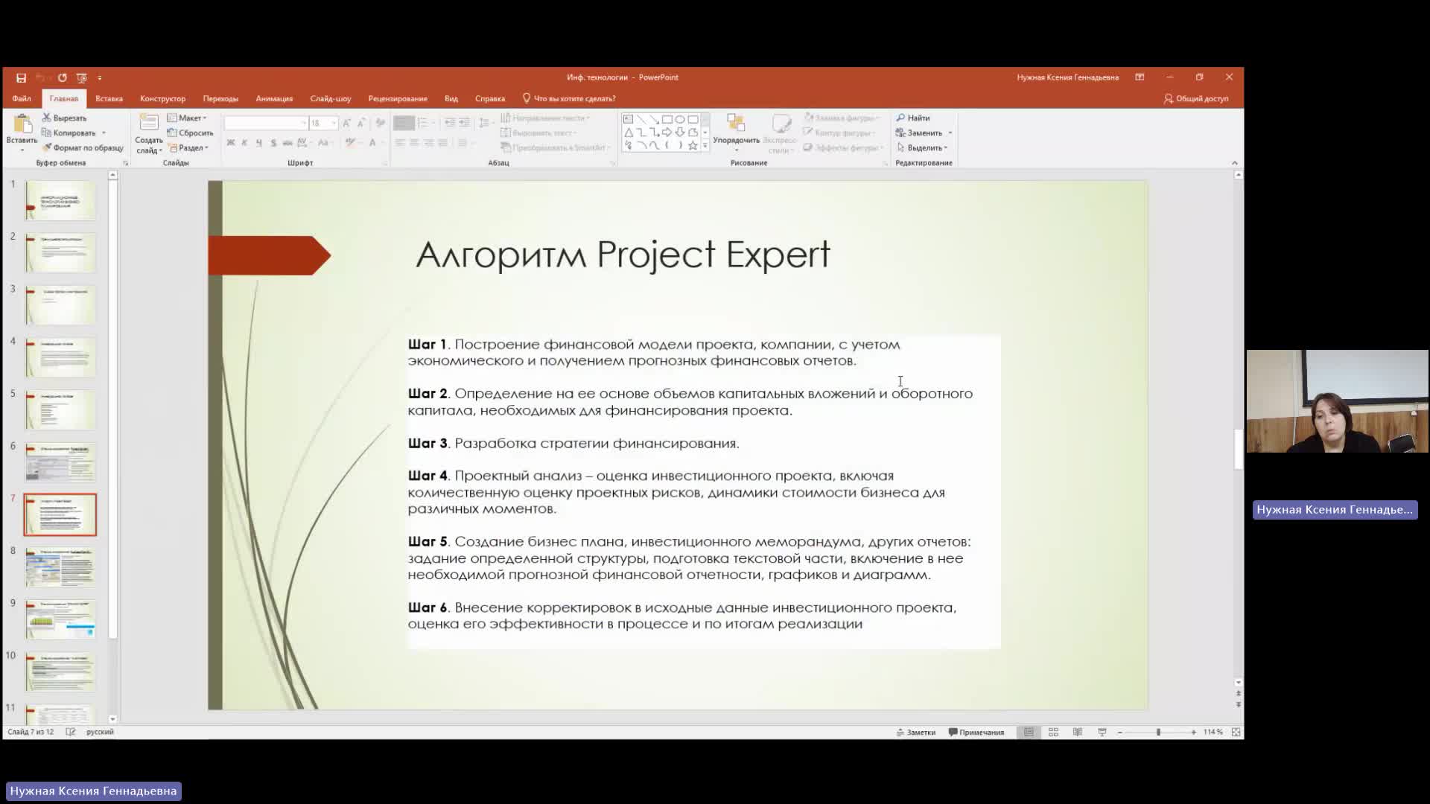The image size is (1430, 804).
Task: Open the Выделить select dropdown
Action: [922, 147]
